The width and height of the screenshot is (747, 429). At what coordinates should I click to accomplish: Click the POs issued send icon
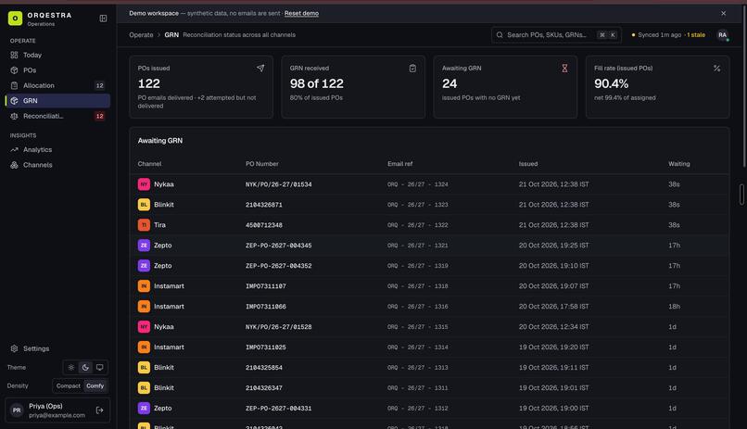tap(260, 68)
